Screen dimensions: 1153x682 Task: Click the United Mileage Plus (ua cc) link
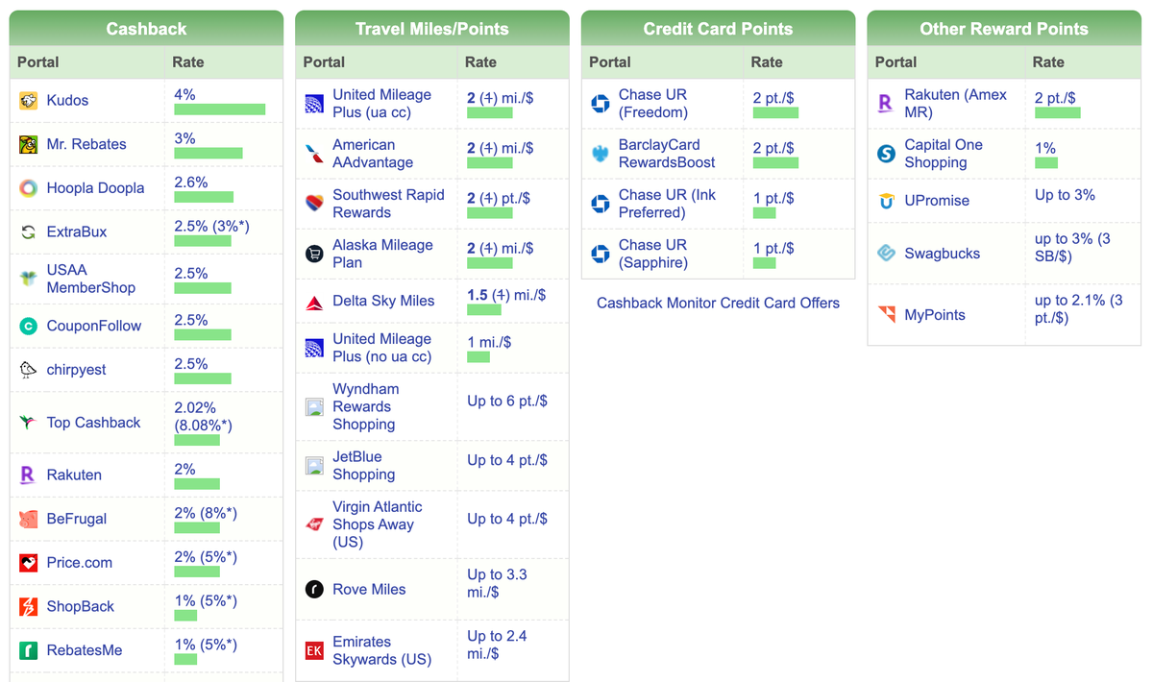380,103
